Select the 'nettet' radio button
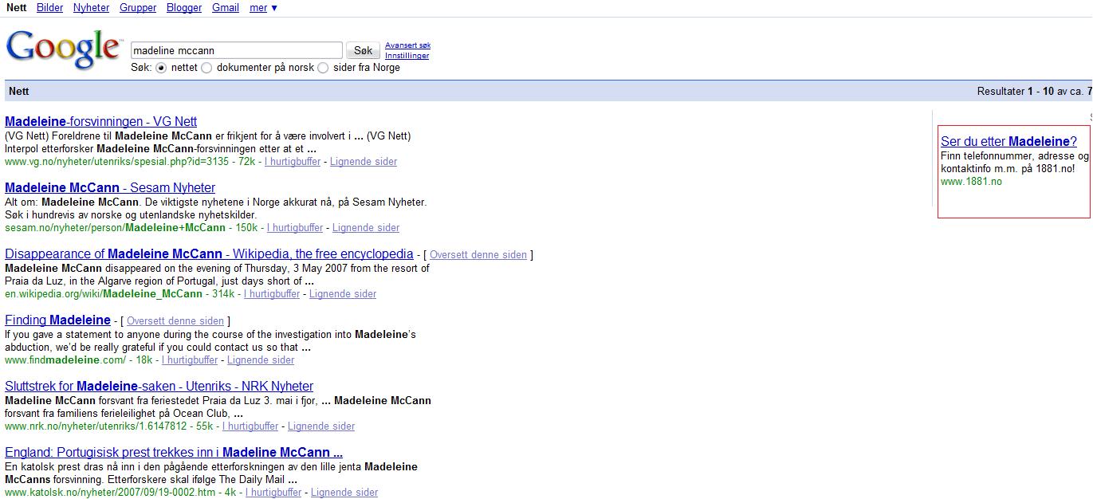Screen dimensions: 1093x499 [x=161, y=69]
